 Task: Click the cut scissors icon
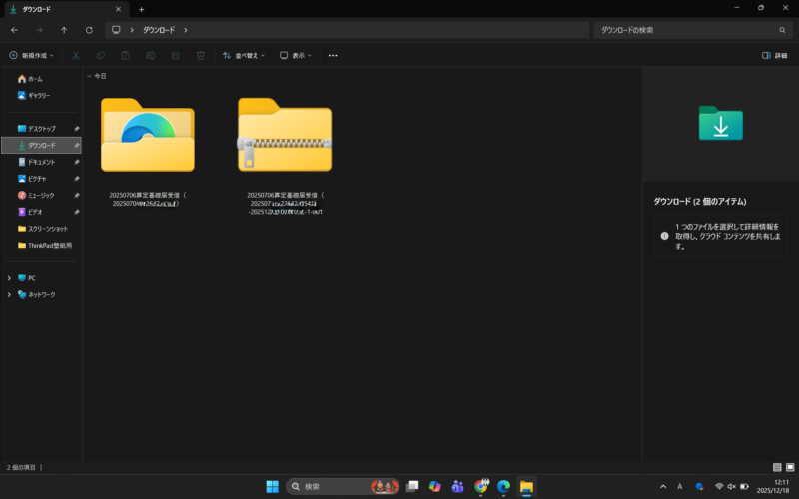75,56
